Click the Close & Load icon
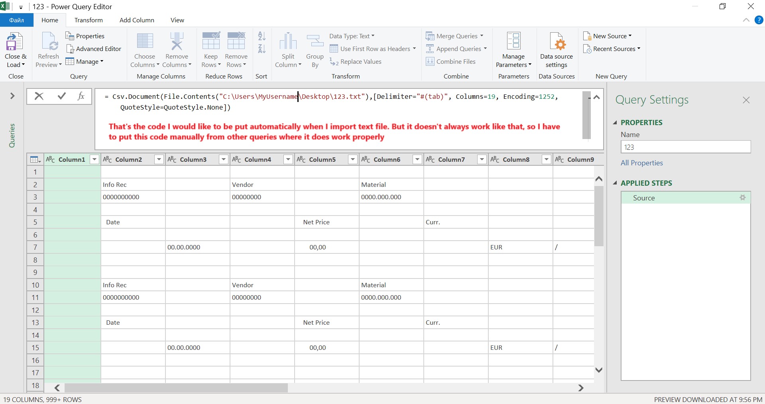 (x=15, y=41)
